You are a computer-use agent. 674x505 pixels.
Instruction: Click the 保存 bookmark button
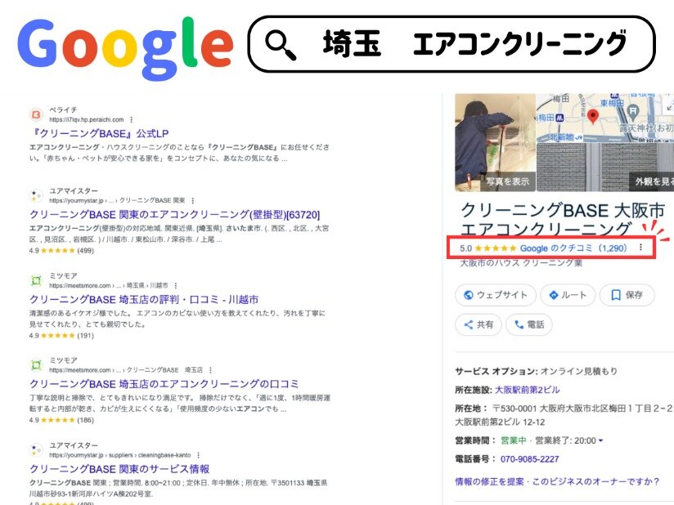(627, 295)
